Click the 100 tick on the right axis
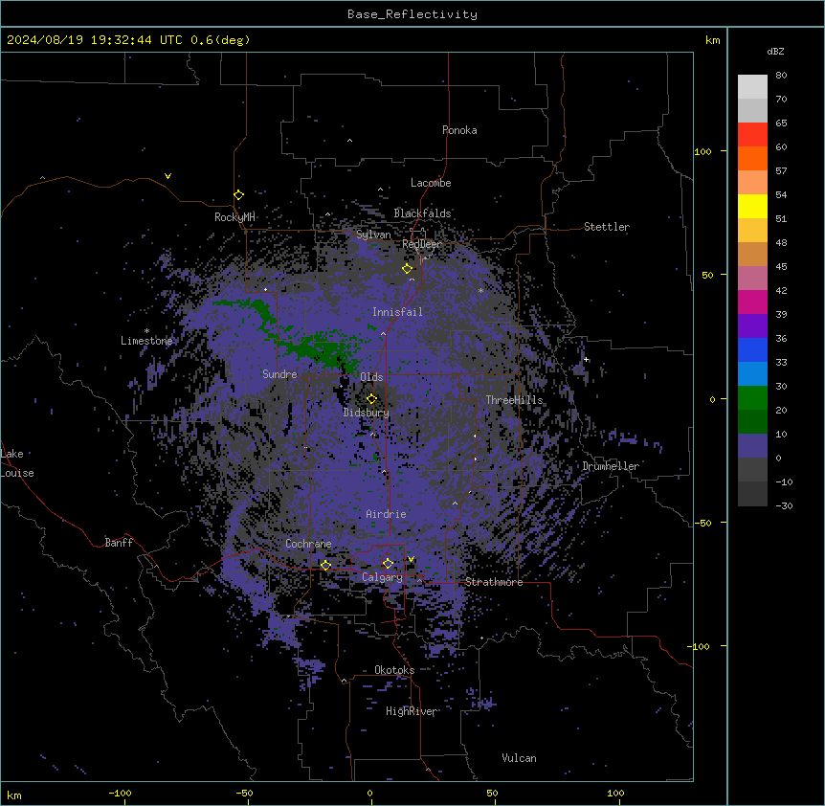 click(702, 151)
